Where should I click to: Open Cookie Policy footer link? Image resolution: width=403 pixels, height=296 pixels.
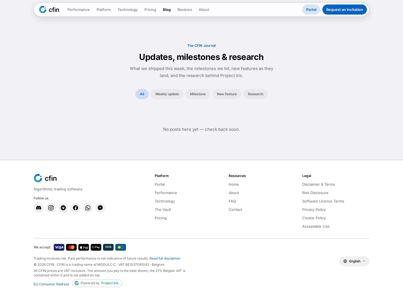tap(314, 218)
